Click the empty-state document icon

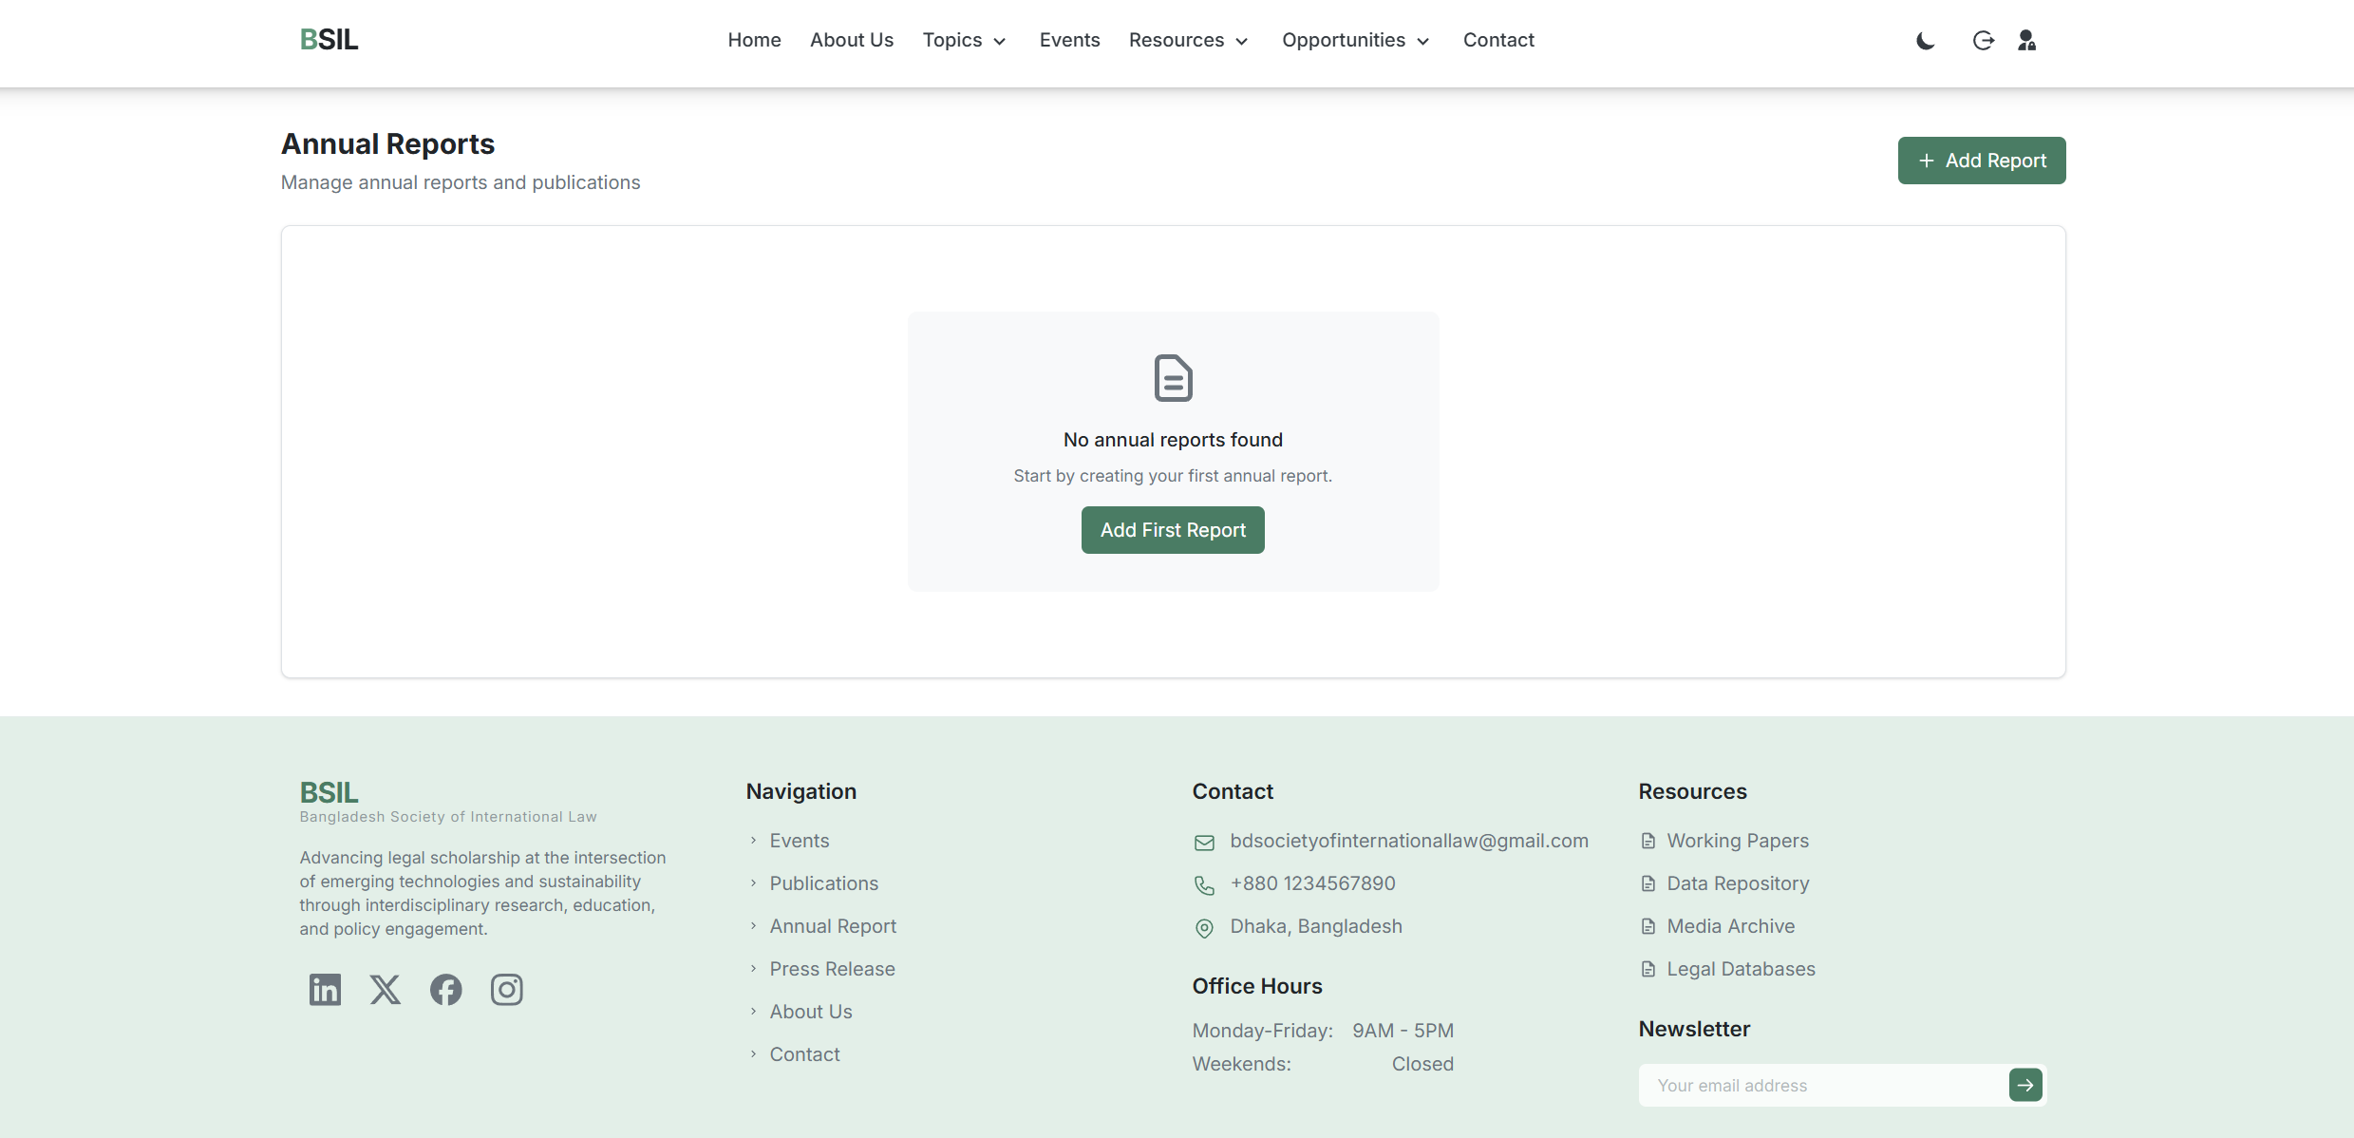1173,378
